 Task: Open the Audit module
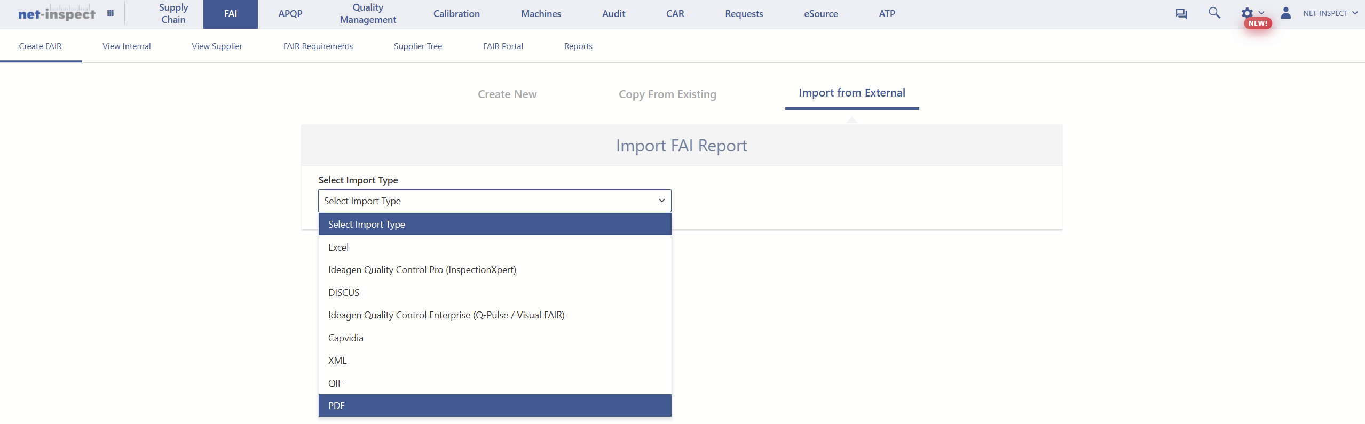613,14
